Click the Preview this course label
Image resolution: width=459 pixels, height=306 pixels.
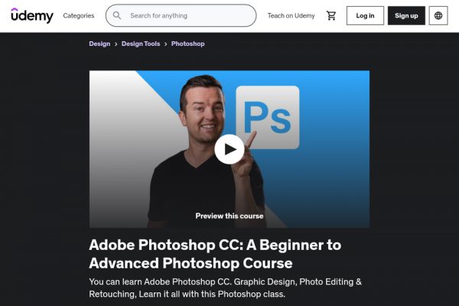point(229,216)
